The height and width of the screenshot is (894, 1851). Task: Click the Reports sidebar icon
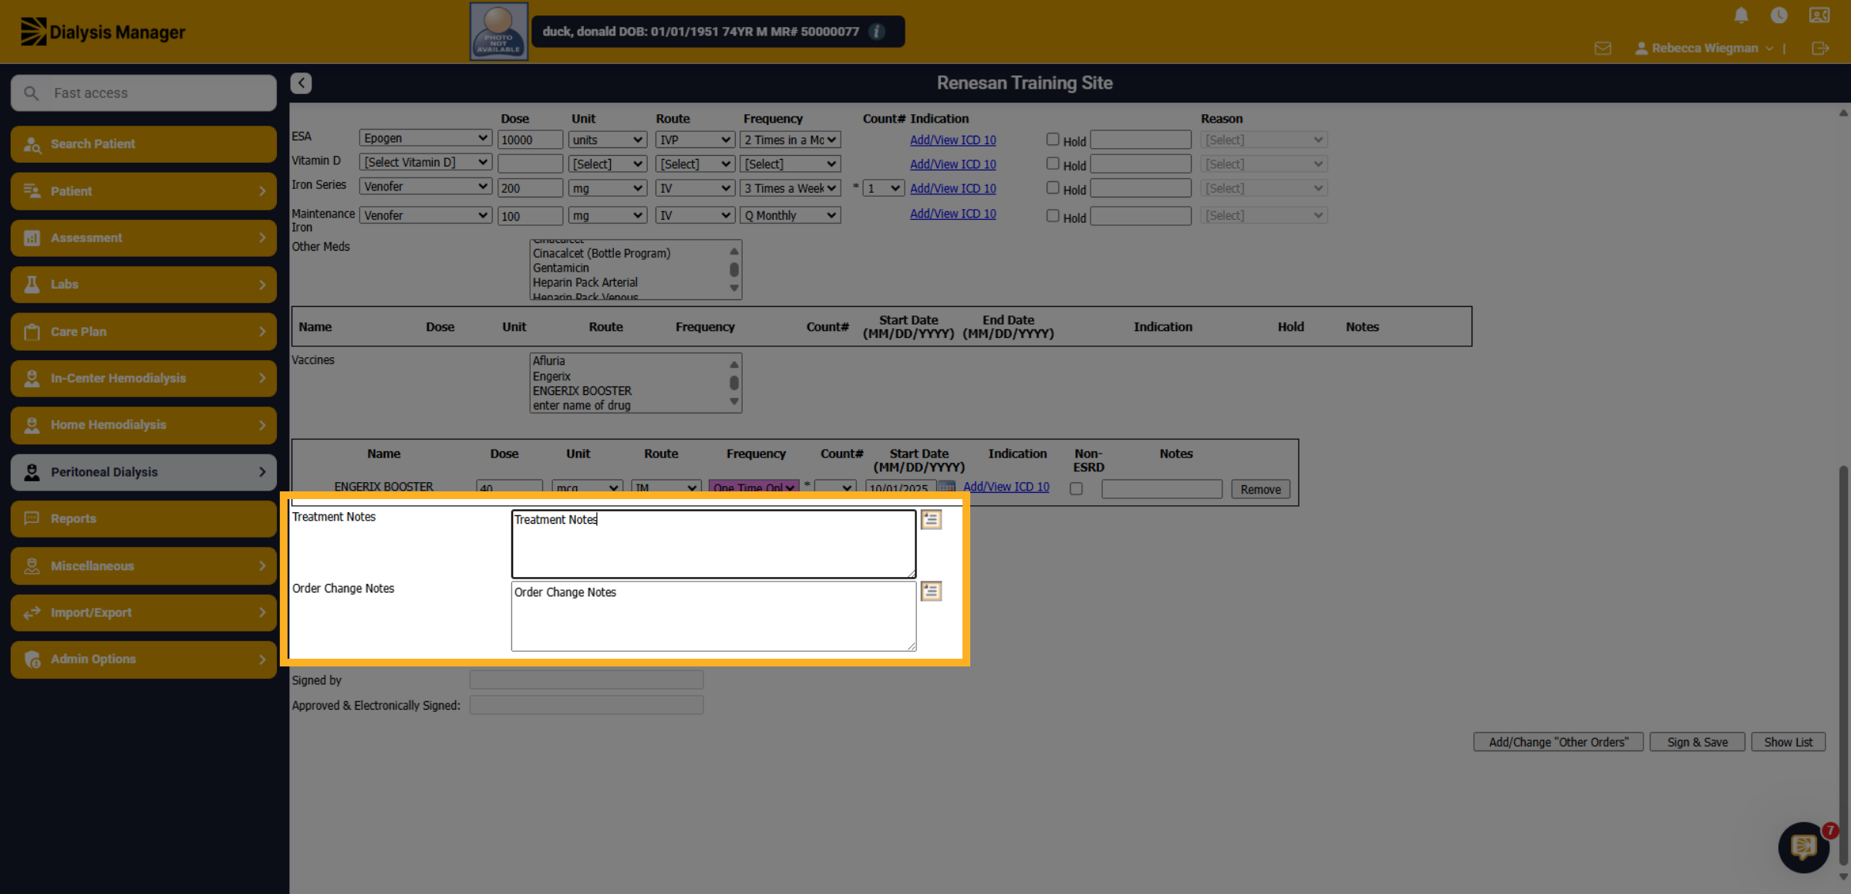point(32,518)
